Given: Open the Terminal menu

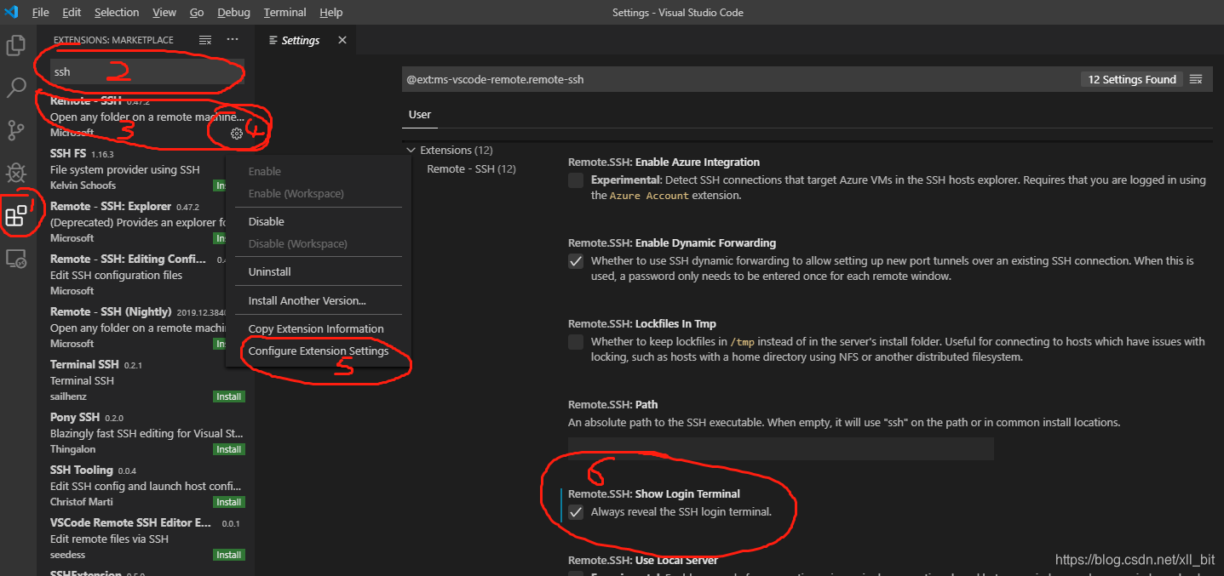Looking at the screenshot, I should click(284, 12).
